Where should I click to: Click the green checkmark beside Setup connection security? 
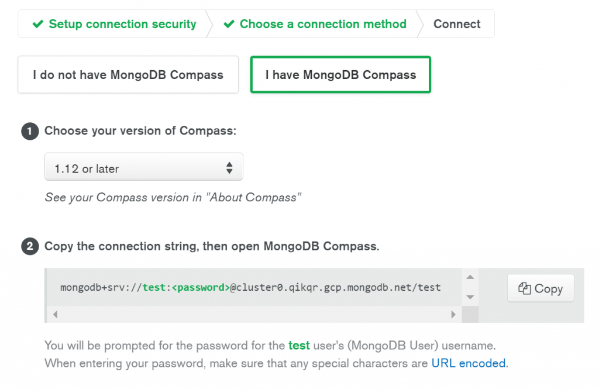coord(38,24)
